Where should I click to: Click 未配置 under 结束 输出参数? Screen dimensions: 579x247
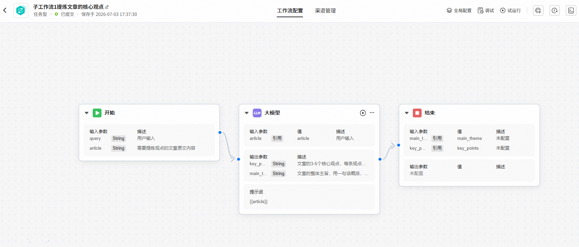tap(416, 173)
